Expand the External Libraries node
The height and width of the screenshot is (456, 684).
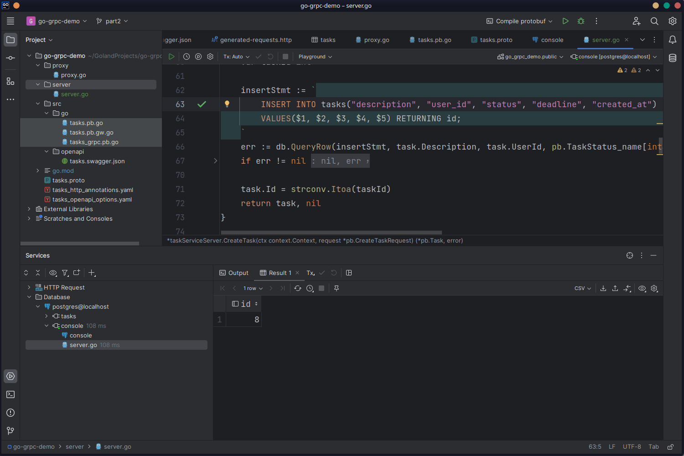29,209
